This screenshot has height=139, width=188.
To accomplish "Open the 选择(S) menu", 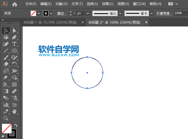I will click(92, 4).
